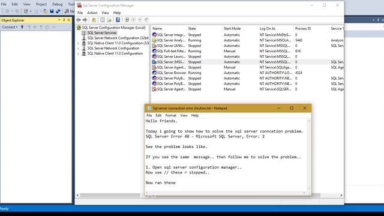Select the SQL Server Services tree node

[x=101, y=33]
